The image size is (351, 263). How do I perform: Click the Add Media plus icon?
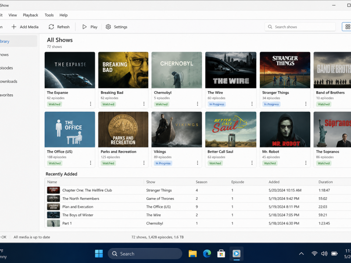point(14,27)
